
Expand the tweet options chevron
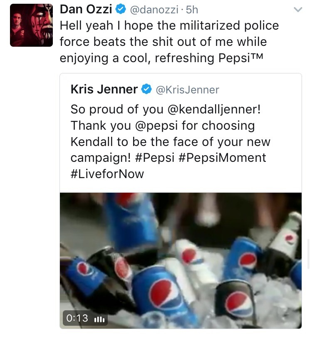point(297,10)
